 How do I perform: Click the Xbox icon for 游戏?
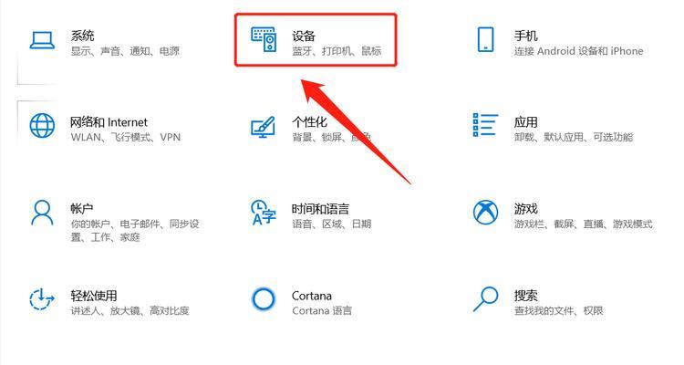point(485,213)
